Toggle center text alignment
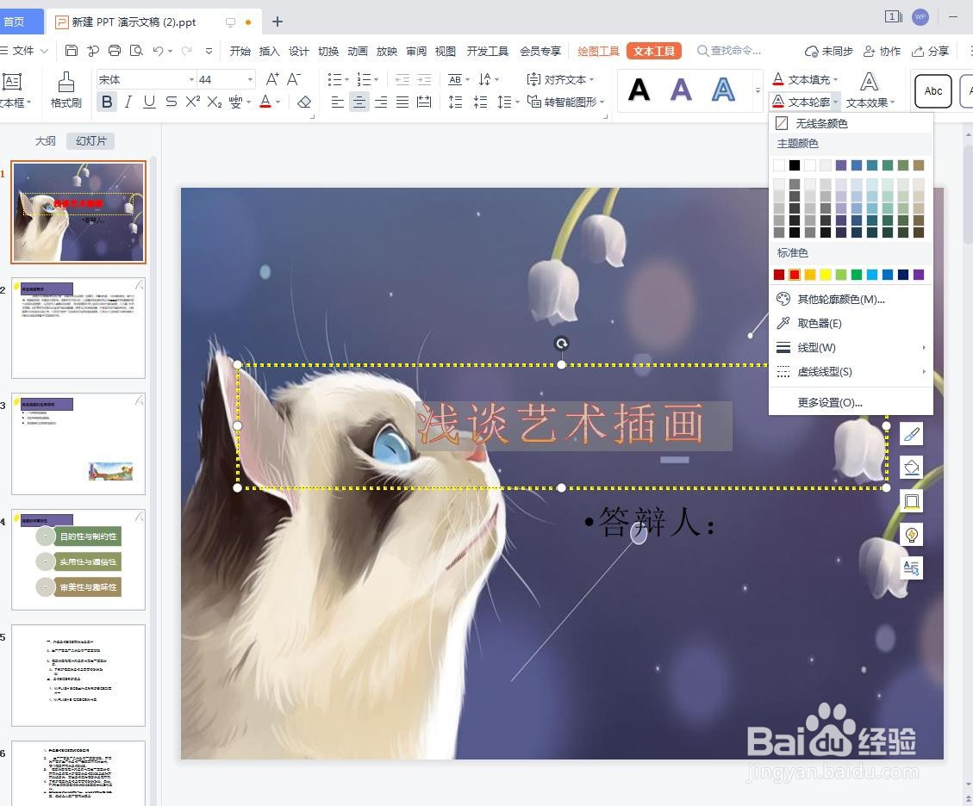Screen dimensions: 973x806 click(359, 102)
